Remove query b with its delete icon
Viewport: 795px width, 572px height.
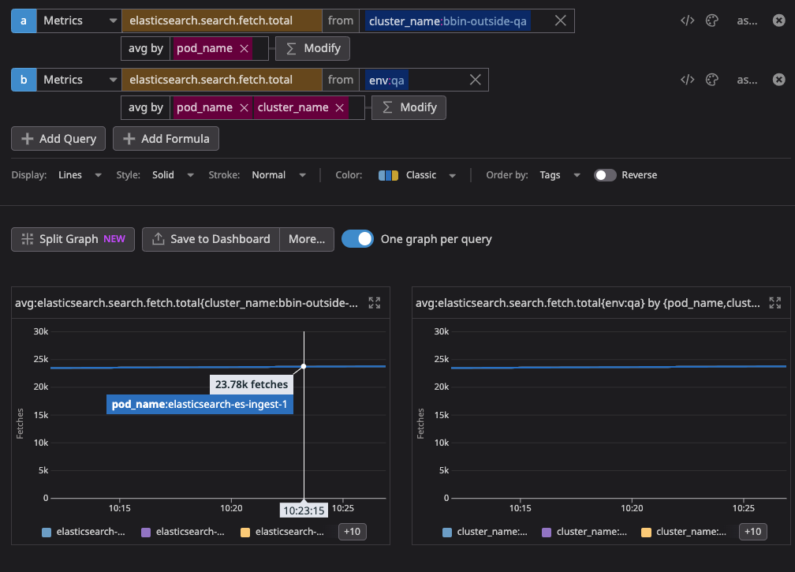pos(778,80)
